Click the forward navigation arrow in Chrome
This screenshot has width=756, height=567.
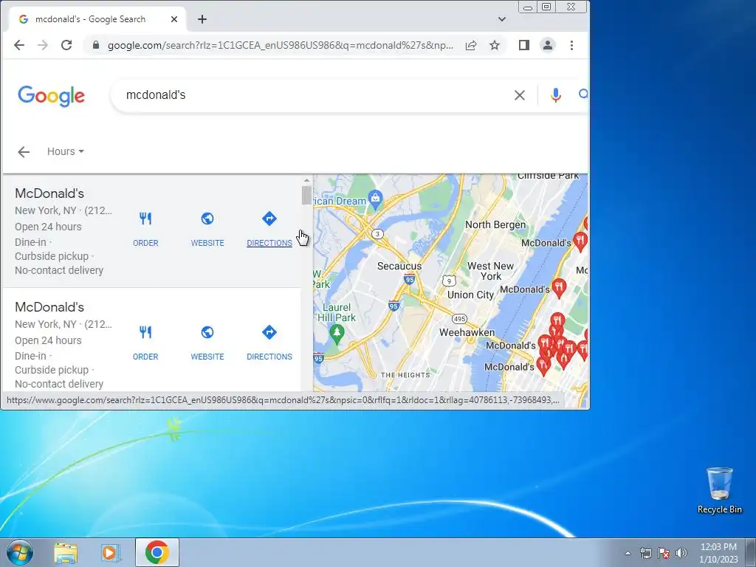tap(43, 45)
